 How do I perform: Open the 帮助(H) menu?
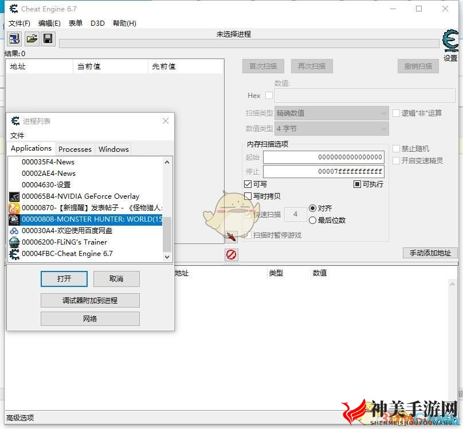[x=124, y=23]
